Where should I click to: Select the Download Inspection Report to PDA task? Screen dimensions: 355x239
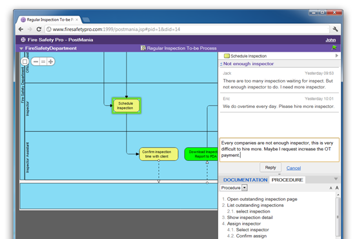click(x=201, y=154)
